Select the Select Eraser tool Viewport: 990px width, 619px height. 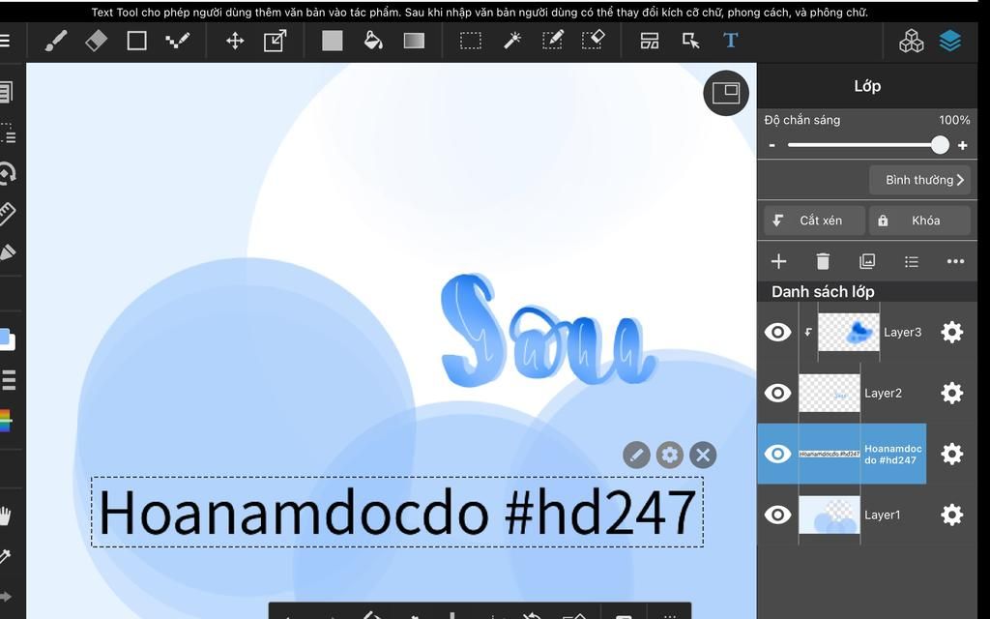click(593, 41)
